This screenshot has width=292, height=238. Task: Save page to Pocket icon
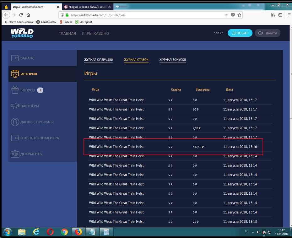click(x=233, y=15)
